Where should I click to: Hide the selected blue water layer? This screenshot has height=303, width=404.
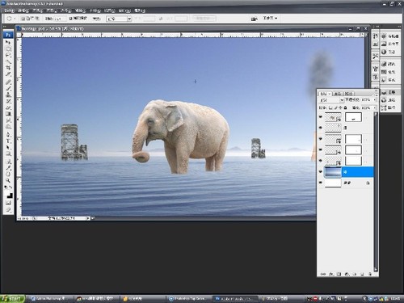[321, 171]
